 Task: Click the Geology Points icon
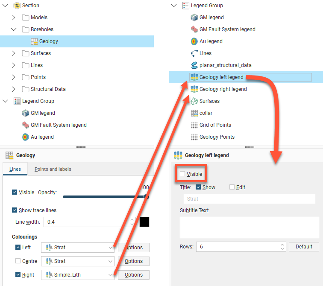point(194,137)
